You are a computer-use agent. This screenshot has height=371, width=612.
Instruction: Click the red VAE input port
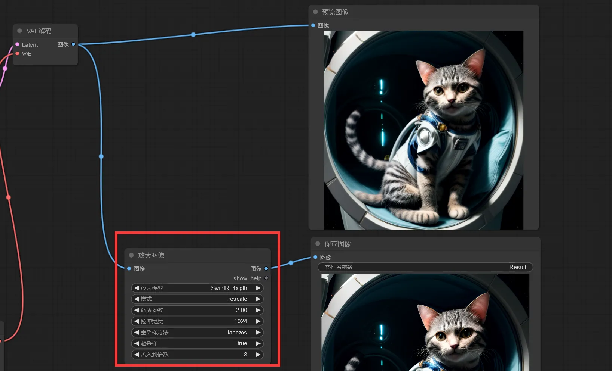click(17, 53)
